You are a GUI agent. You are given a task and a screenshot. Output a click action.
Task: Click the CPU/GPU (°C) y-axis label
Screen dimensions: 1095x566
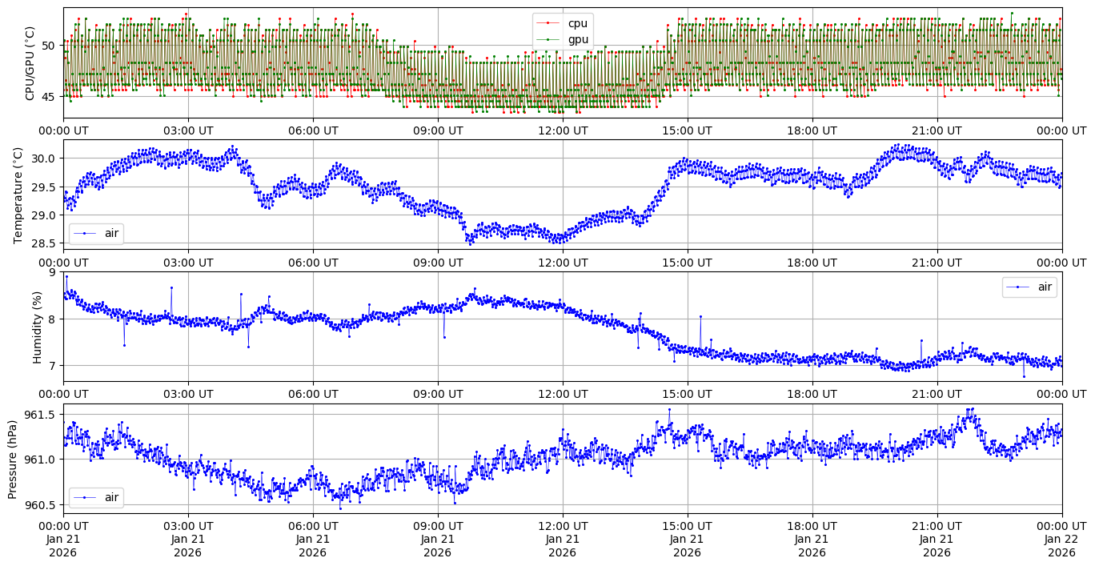[30, 63]
